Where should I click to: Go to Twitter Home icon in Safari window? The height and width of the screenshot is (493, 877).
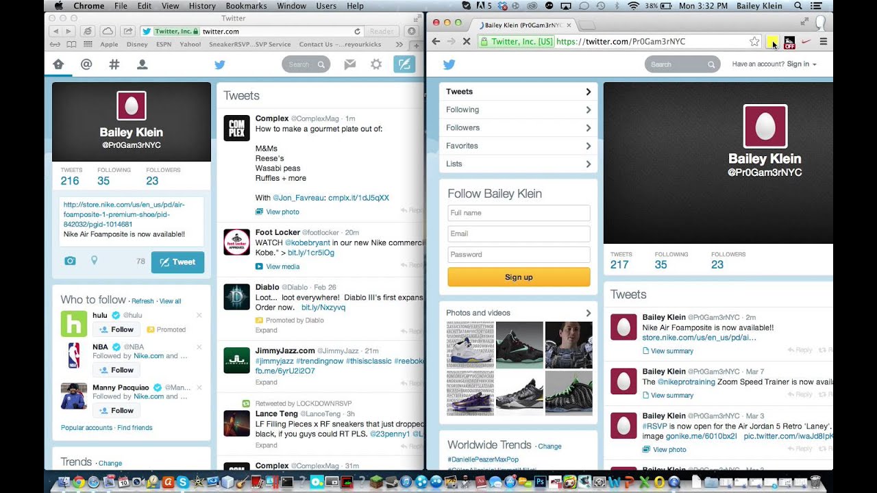[x=58, y=64]
